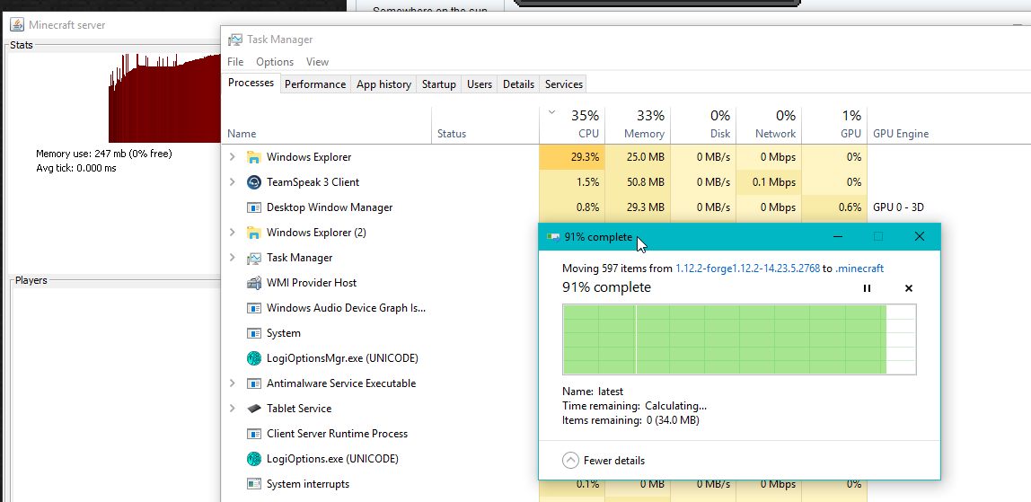Collapse details with Fewer details toggle
Screen dimensions: 1031x502
click(x=570, y=461)
